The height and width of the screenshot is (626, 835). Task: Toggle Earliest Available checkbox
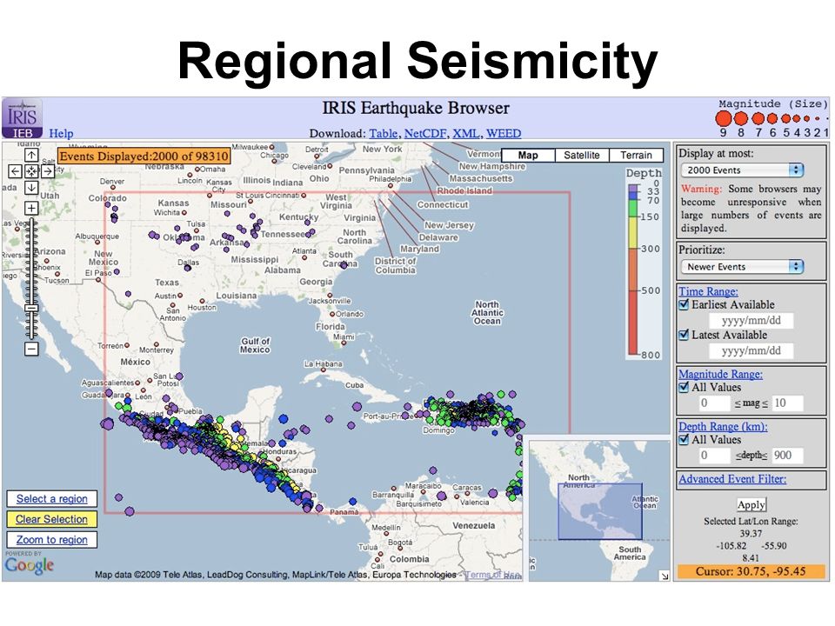(x=685, y=304)
